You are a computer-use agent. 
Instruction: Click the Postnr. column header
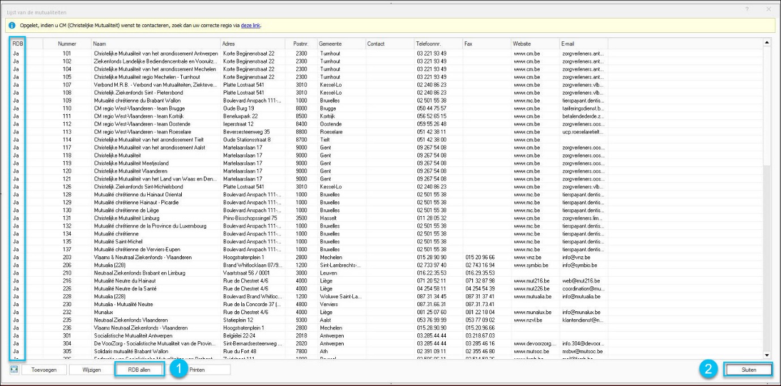[301, 44]
